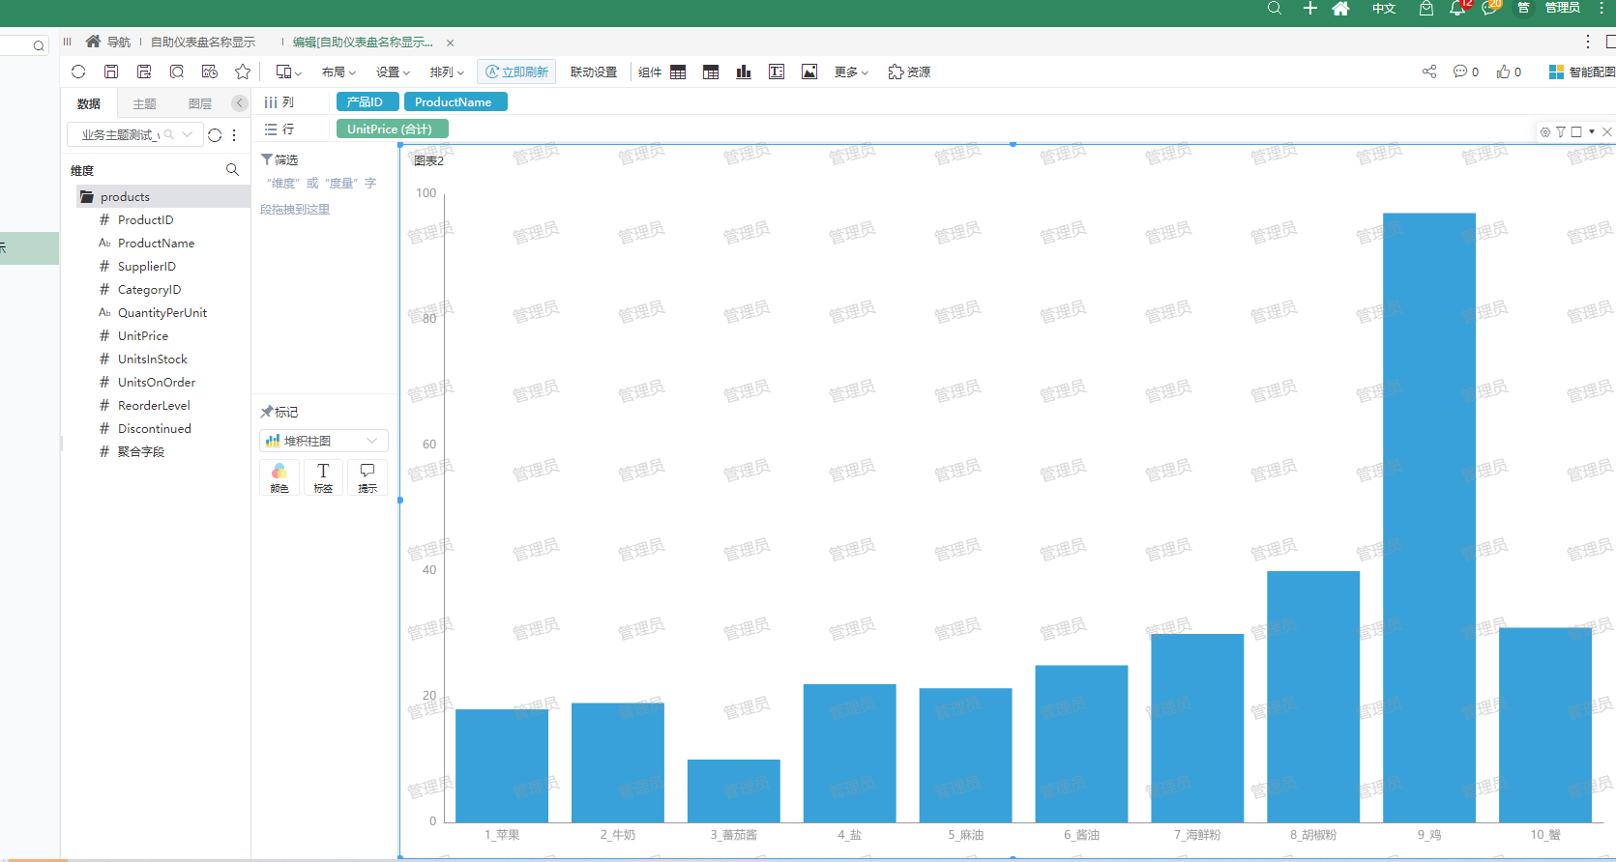Open the device layout dropdown icon

point(288,72)
